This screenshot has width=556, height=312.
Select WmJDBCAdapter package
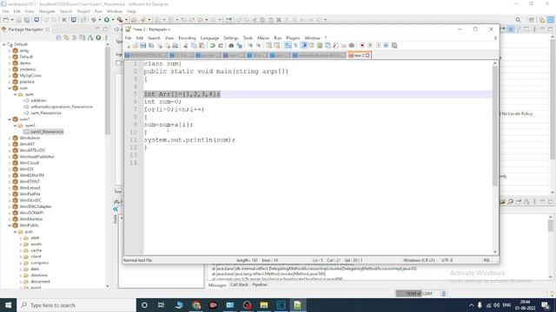coord(36,206)
